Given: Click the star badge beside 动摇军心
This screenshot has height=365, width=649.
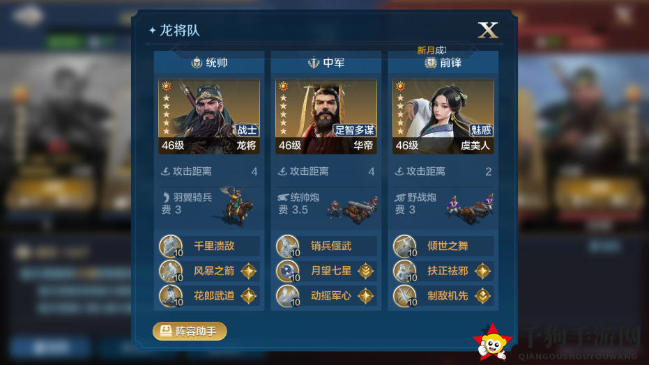Looking at the screenshot, I should [x=365, y=296].
